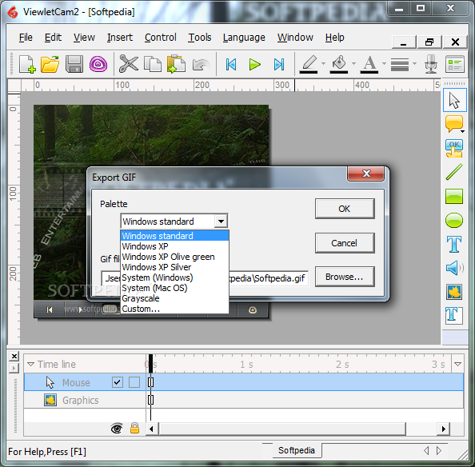Viewport: 475px width, 467px height.
Task: Open the Language menu
Action: pyautogui.click(x=244, y=38)
